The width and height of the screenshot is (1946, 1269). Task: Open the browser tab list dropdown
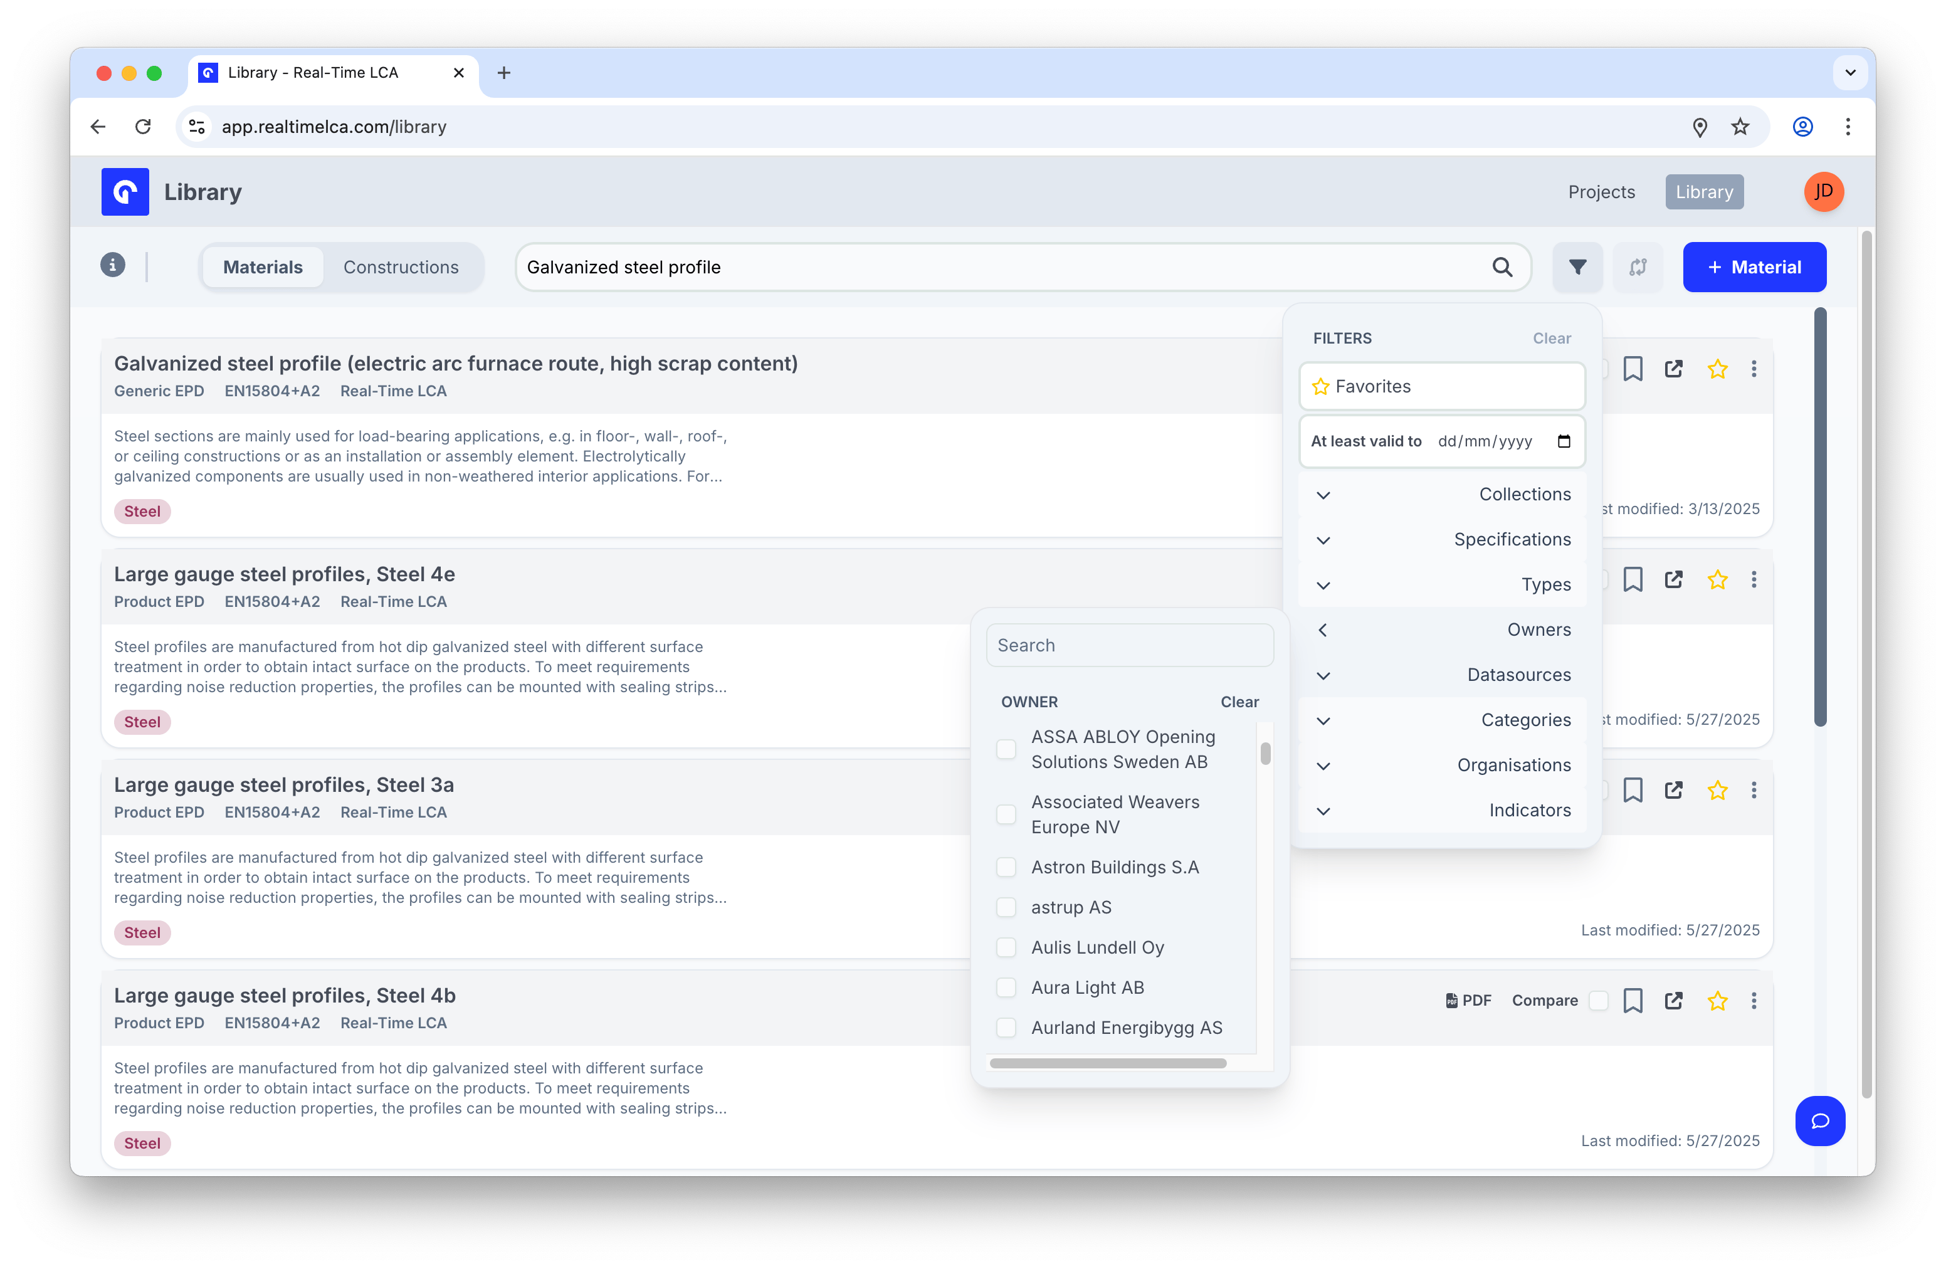[1850, 73]
